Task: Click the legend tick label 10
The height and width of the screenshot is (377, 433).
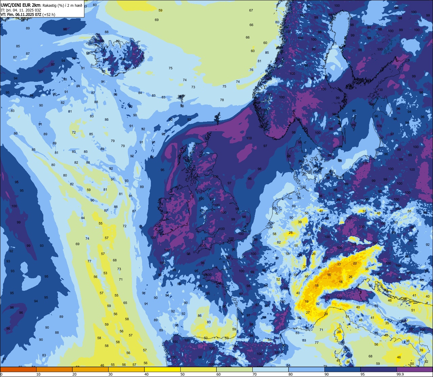Action: coord(38,374)
